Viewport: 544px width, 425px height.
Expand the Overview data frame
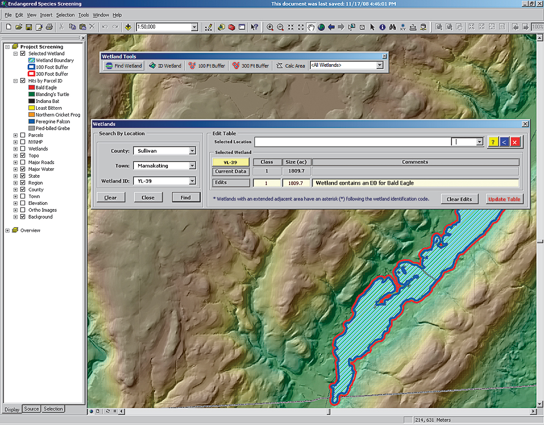7,230
